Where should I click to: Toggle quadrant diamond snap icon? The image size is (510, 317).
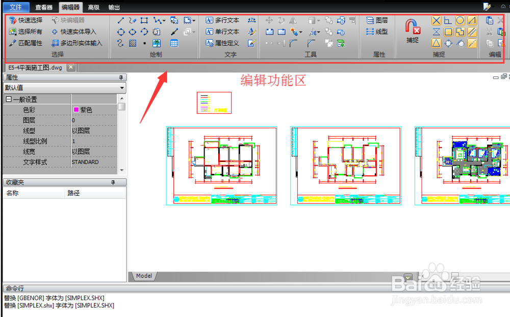pyautogui.click(x=448, y=43)
